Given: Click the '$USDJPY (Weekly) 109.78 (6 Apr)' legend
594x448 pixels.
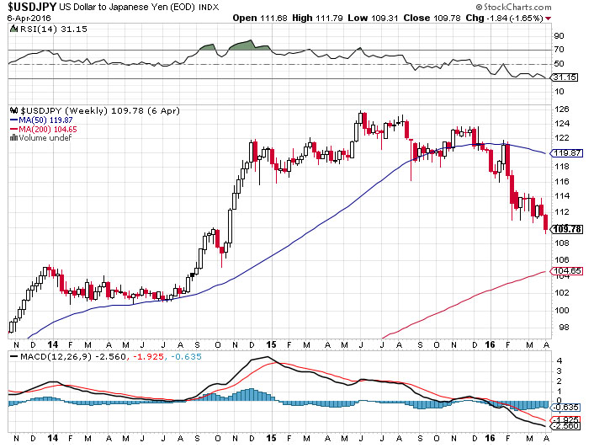Looking at the screenshot, I should (100, 110).
